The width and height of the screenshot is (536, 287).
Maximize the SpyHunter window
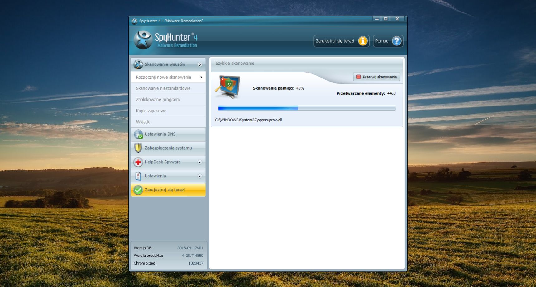(385, 19)
